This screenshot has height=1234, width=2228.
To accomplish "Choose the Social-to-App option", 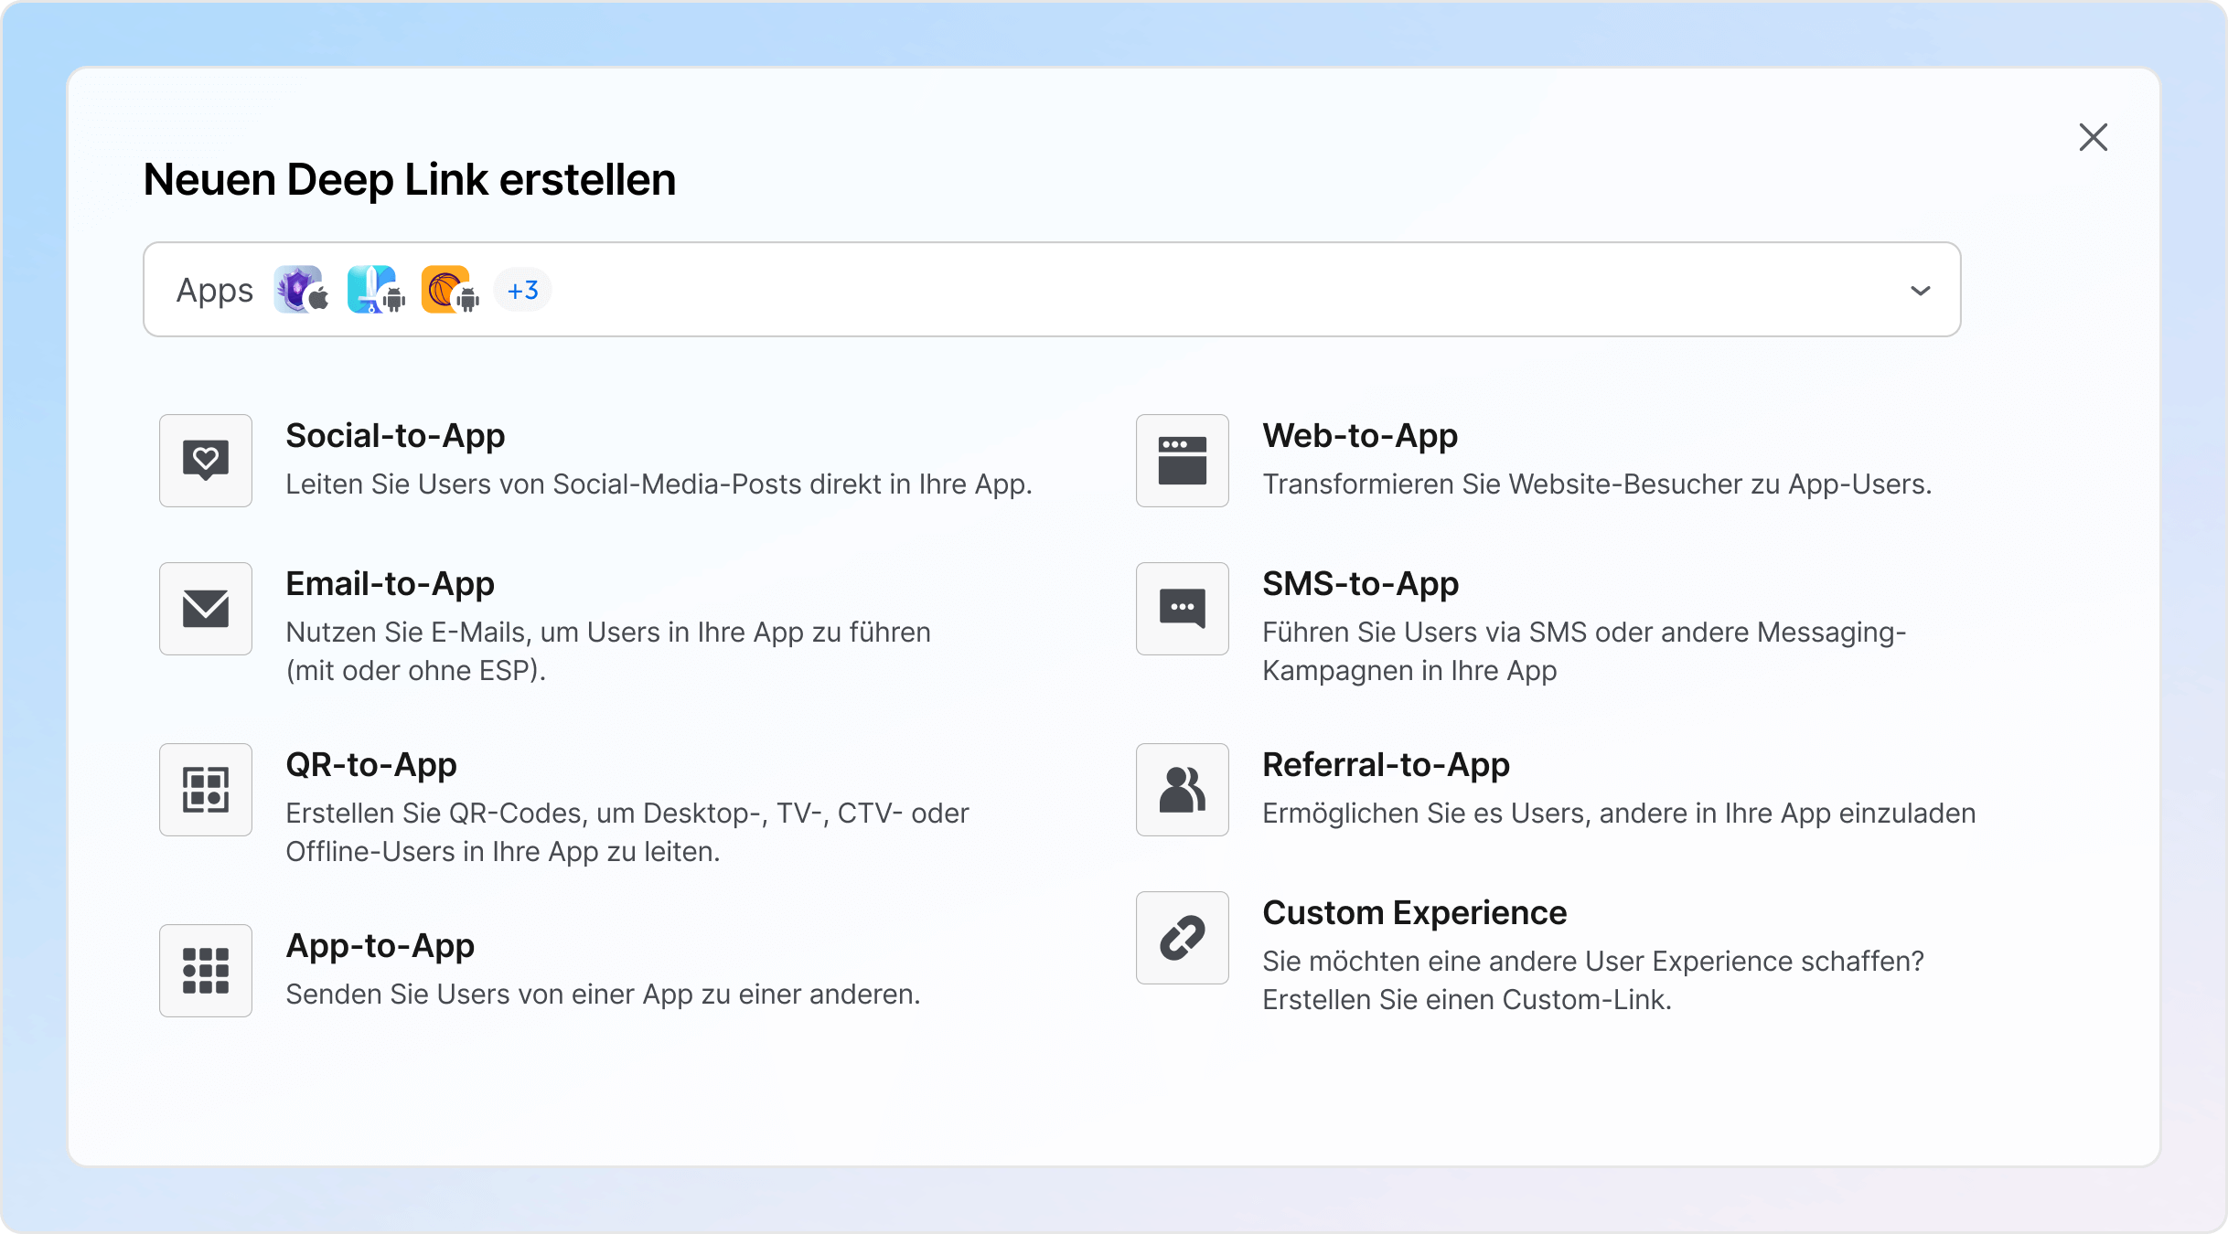I will [396, 436].
